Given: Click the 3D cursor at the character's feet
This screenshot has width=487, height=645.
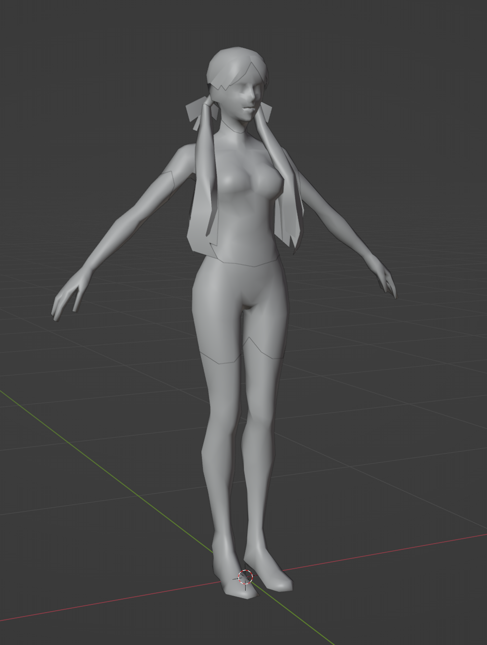Looking at the screenshot, I should click(x=245, y=577).
